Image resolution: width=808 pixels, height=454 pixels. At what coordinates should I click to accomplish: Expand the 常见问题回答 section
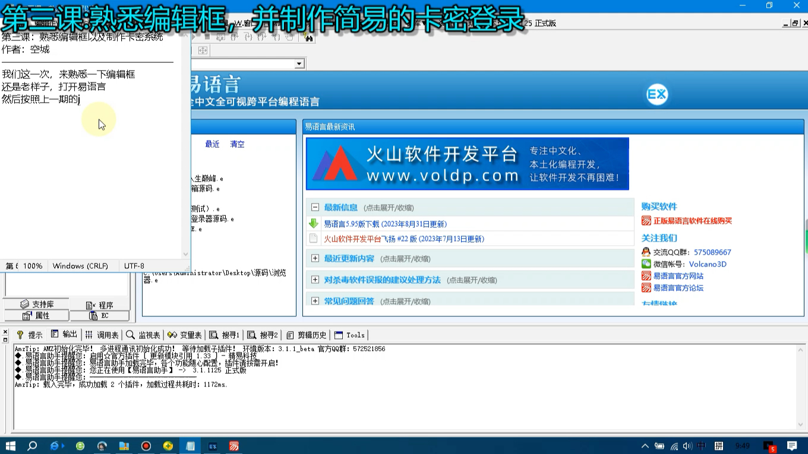tap(315, 301)
